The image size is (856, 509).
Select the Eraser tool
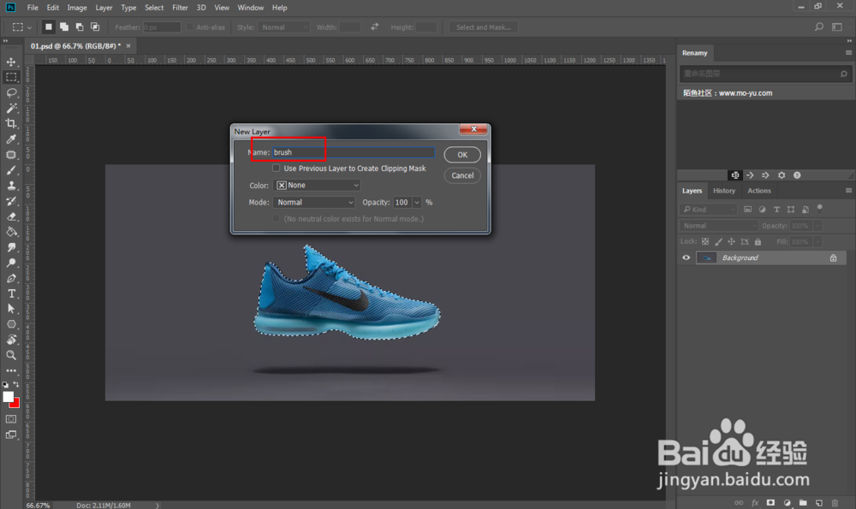(x=11, y=216)
